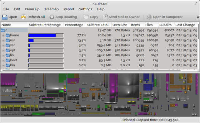The image size is (200, 123).
Task: Open the Settings menu
Action: point(85,9)
